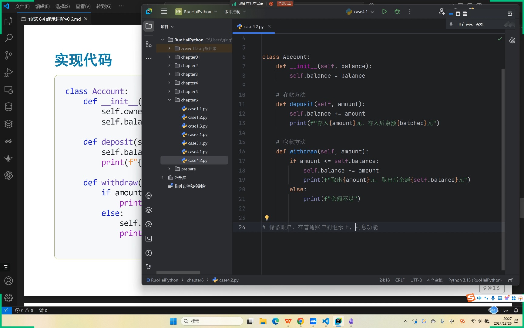
Task: Open VS Code Explorer icon
Action: pos(8,21)
